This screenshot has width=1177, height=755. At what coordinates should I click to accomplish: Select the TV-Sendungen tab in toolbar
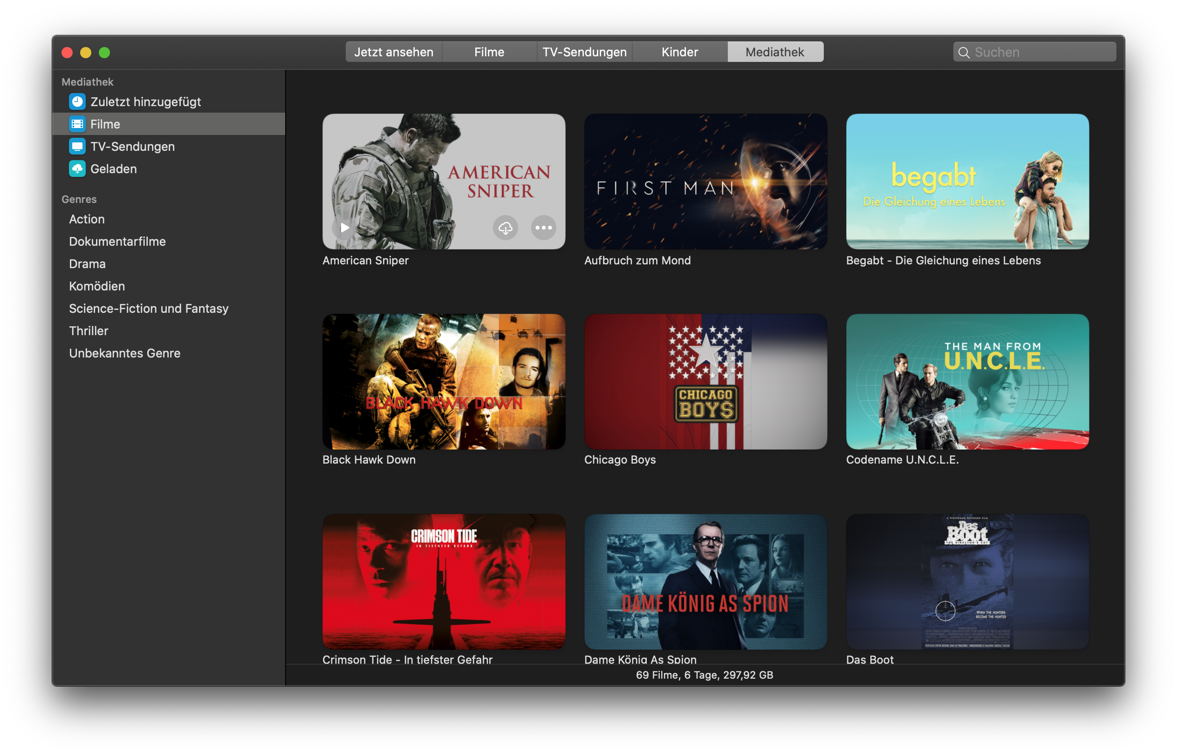[584, 52]
